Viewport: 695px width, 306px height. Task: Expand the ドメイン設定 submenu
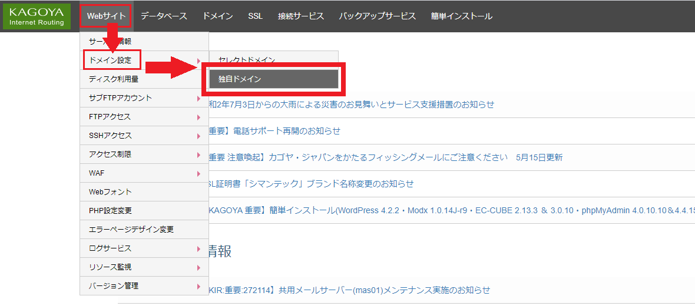click(112, 60)
